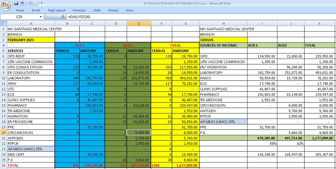Open the Home ribbon tab
This screenshot has width=336, height=169.
(x=20, y=10)
